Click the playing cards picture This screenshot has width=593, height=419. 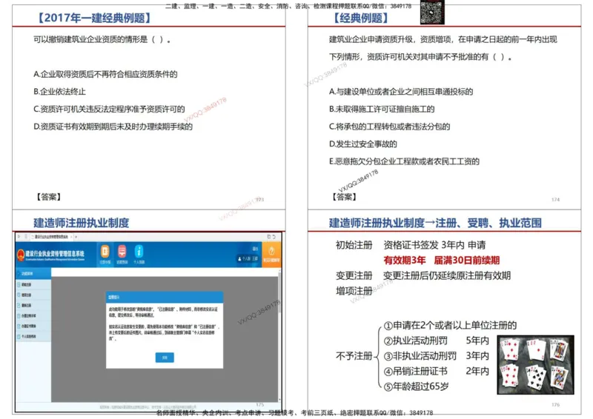(x=535, y=365)
